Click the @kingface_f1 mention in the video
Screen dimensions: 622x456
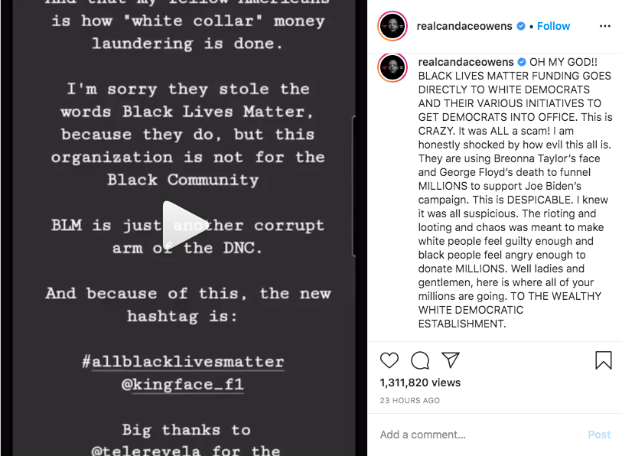tap(183, 384)
